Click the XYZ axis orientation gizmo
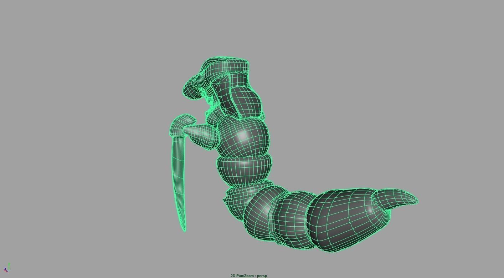 (7, 268)
